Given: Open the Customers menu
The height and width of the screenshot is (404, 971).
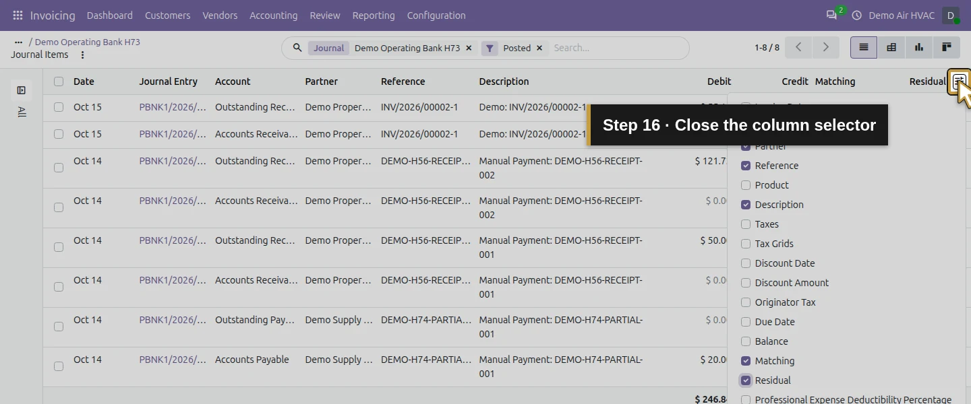Looking at the screenshot, I should click(167, 15).
